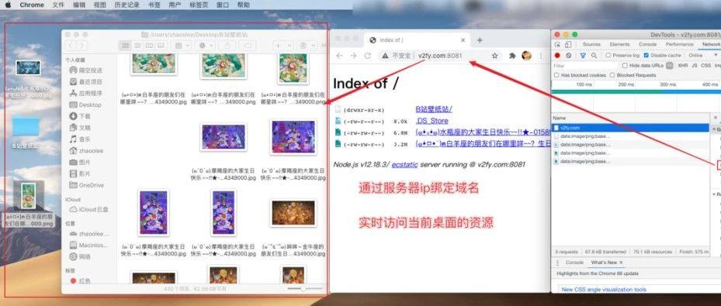The height and width of the screenshot is (306, 721).
Task: Toggle the network filter funnel icon
Action: click(583, 56)
